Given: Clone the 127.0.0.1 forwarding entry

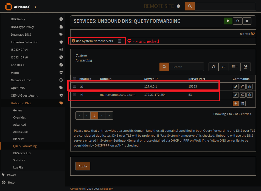Looking at the screenshot, I should (243, 87).
